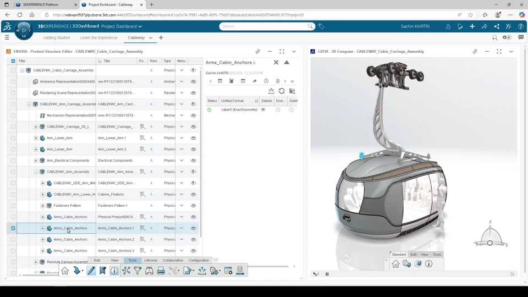528x297 pixels.
Task: Hide the Electrical Components row via eye icon
Action: click(x=193, y=161)
